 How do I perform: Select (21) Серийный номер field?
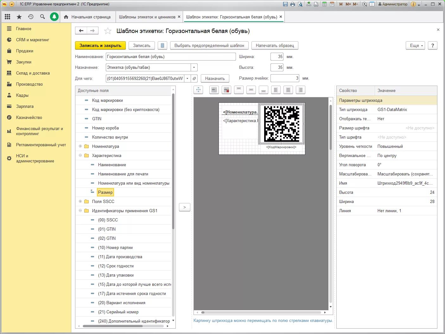click(x=118, y=312)
